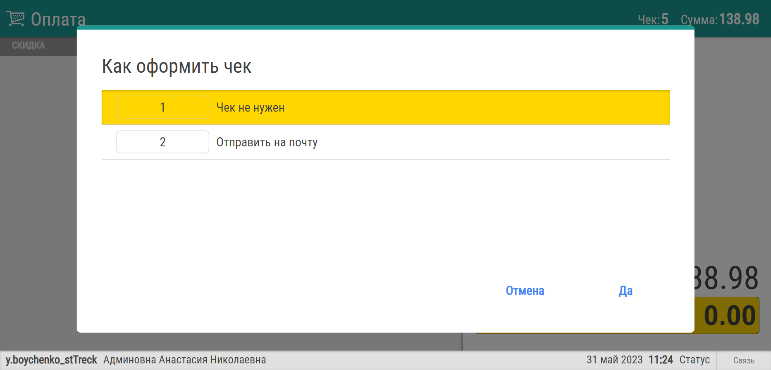Viewport: 771px width, 370px height.
Task: Select the 'Отправить на почту' option
Action: point(386,142)
